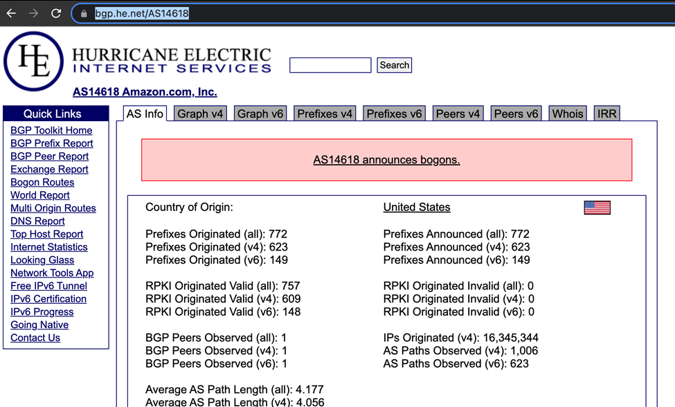This screenshot has width=675, height=407.
Task: Open Going Native link
Action: 39,325
